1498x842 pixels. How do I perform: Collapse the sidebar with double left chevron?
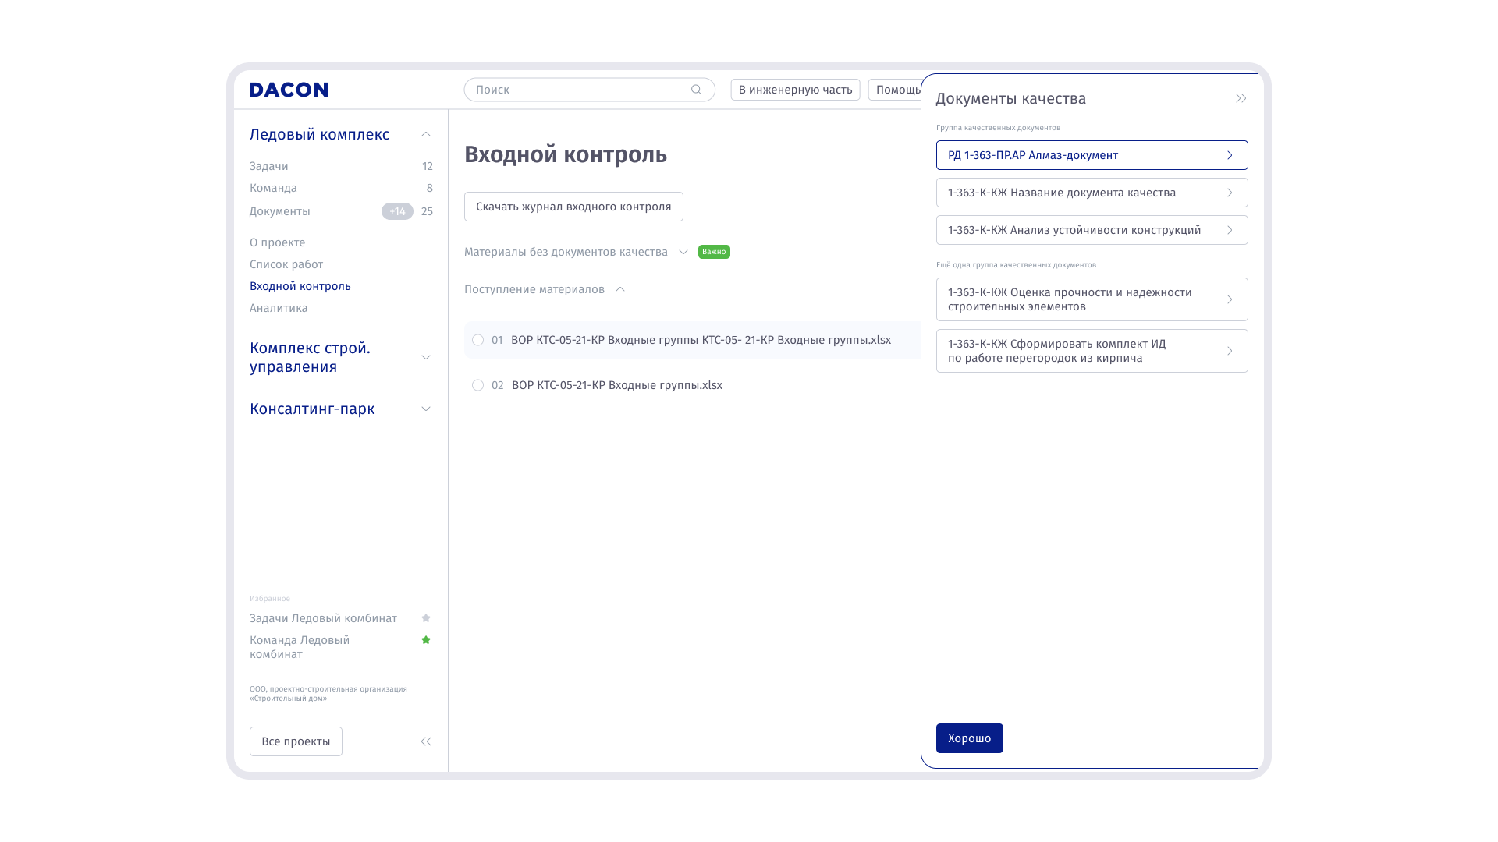426,741
